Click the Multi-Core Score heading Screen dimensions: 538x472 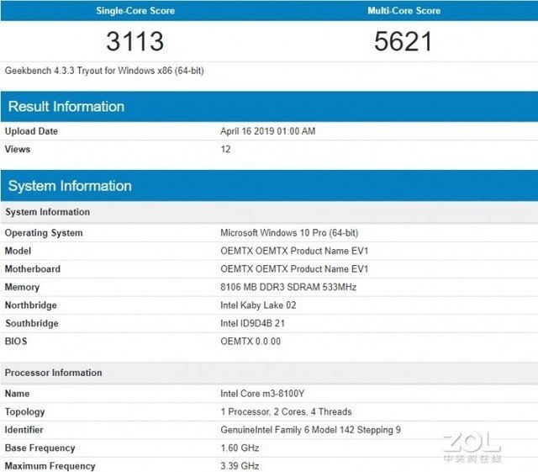403,11
